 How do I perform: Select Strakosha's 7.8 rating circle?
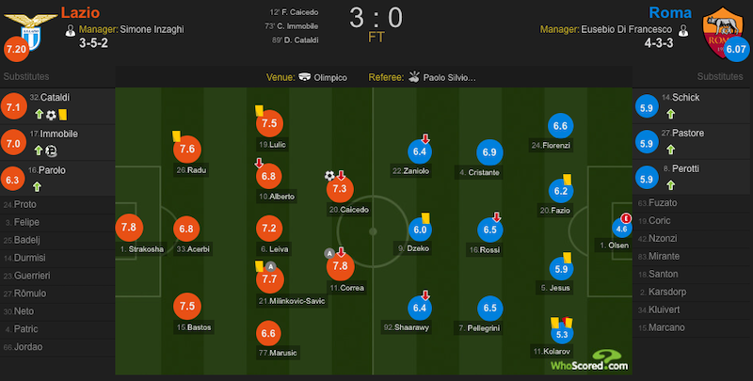(x=129, y=228)
